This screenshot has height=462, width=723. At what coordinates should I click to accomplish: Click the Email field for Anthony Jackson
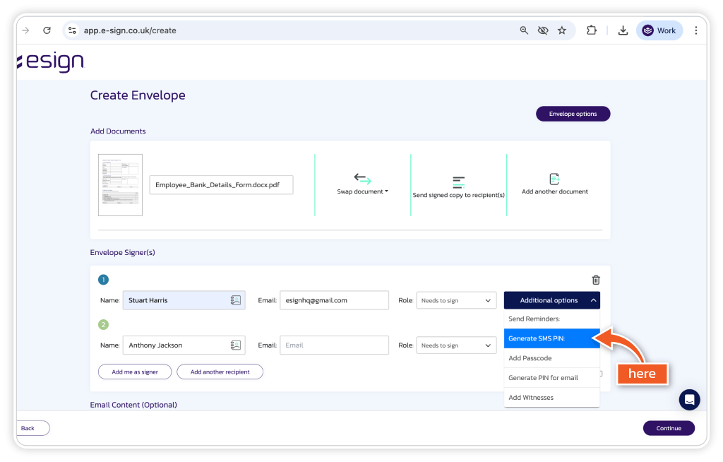334,345
